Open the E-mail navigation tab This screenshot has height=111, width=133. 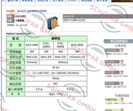[x=72, y=1]
